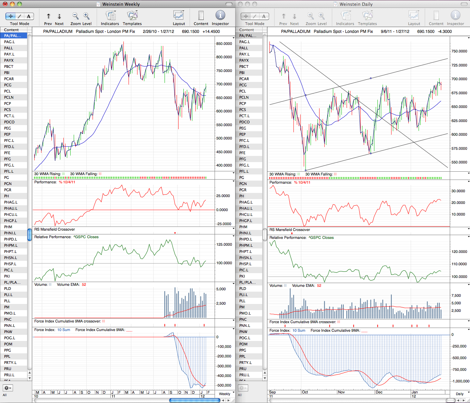Select line tool in Weinstein Daily window
Viewport: 470px width, 403px height.
(255, 16)
